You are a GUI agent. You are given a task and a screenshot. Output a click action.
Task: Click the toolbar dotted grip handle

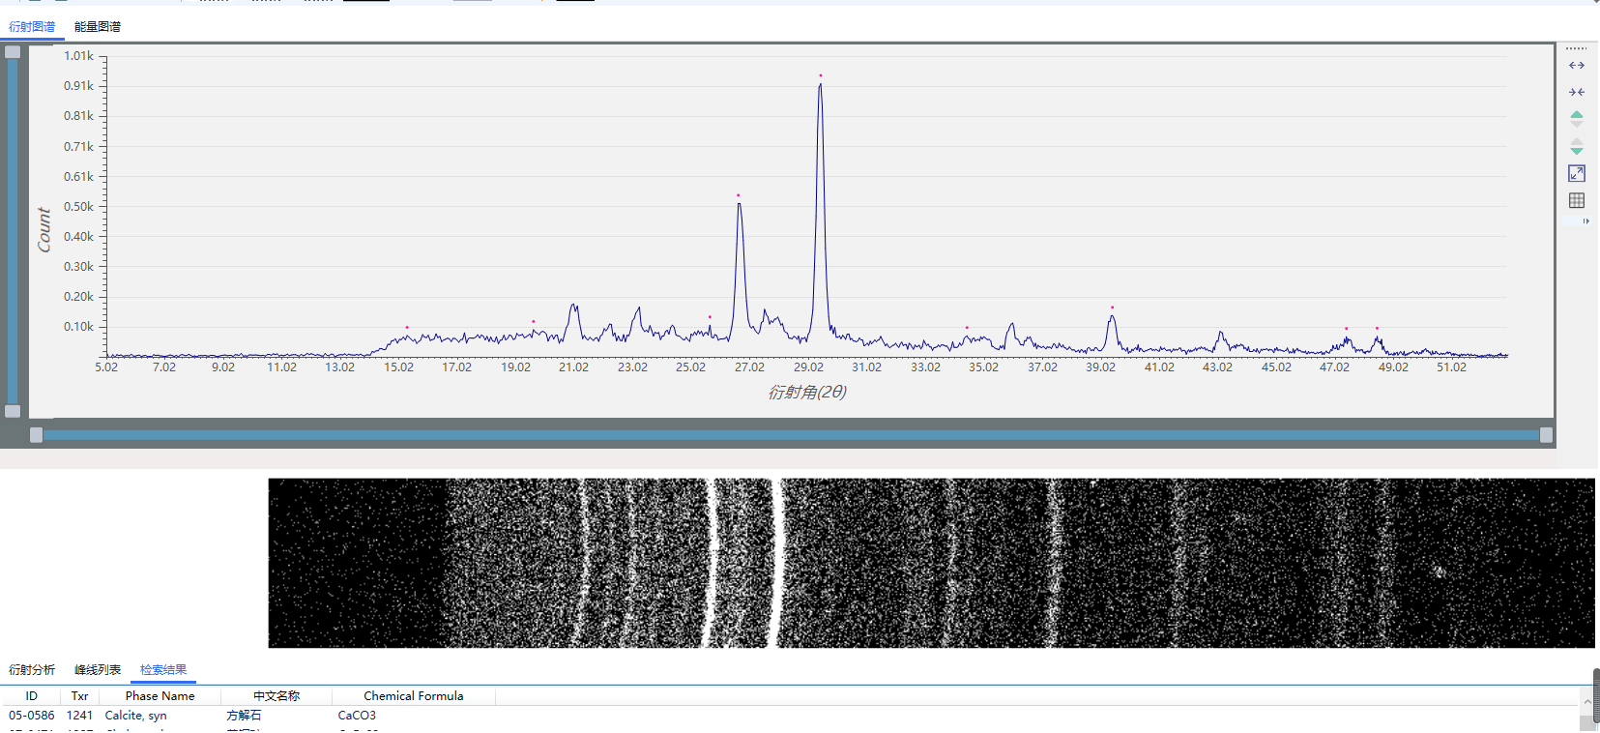pos(1577,48)
